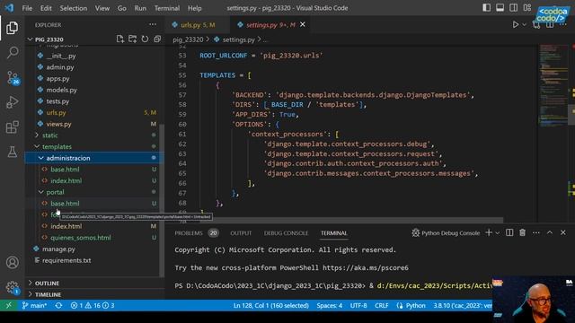Screen dimensions: 575x323
Task: Open Source Control view with 26 changes
Action: (x=13, y=78)
